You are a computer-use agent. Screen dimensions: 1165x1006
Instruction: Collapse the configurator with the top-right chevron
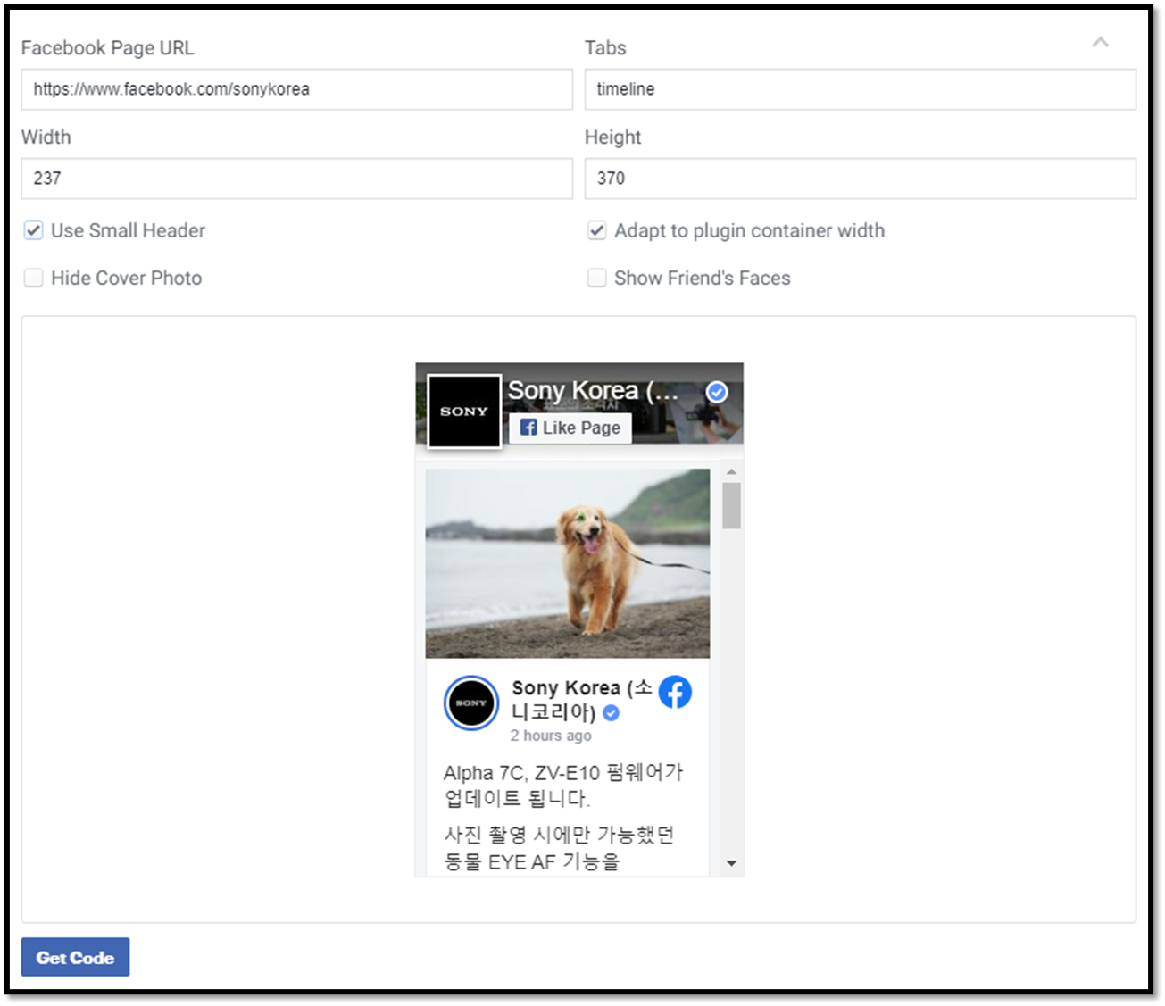point(1100,42)
